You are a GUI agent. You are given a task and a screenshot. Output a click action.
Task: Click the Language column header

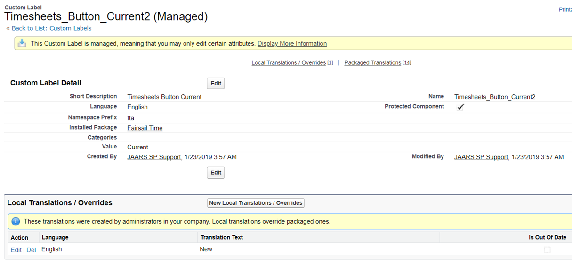(x=55, y=237)
